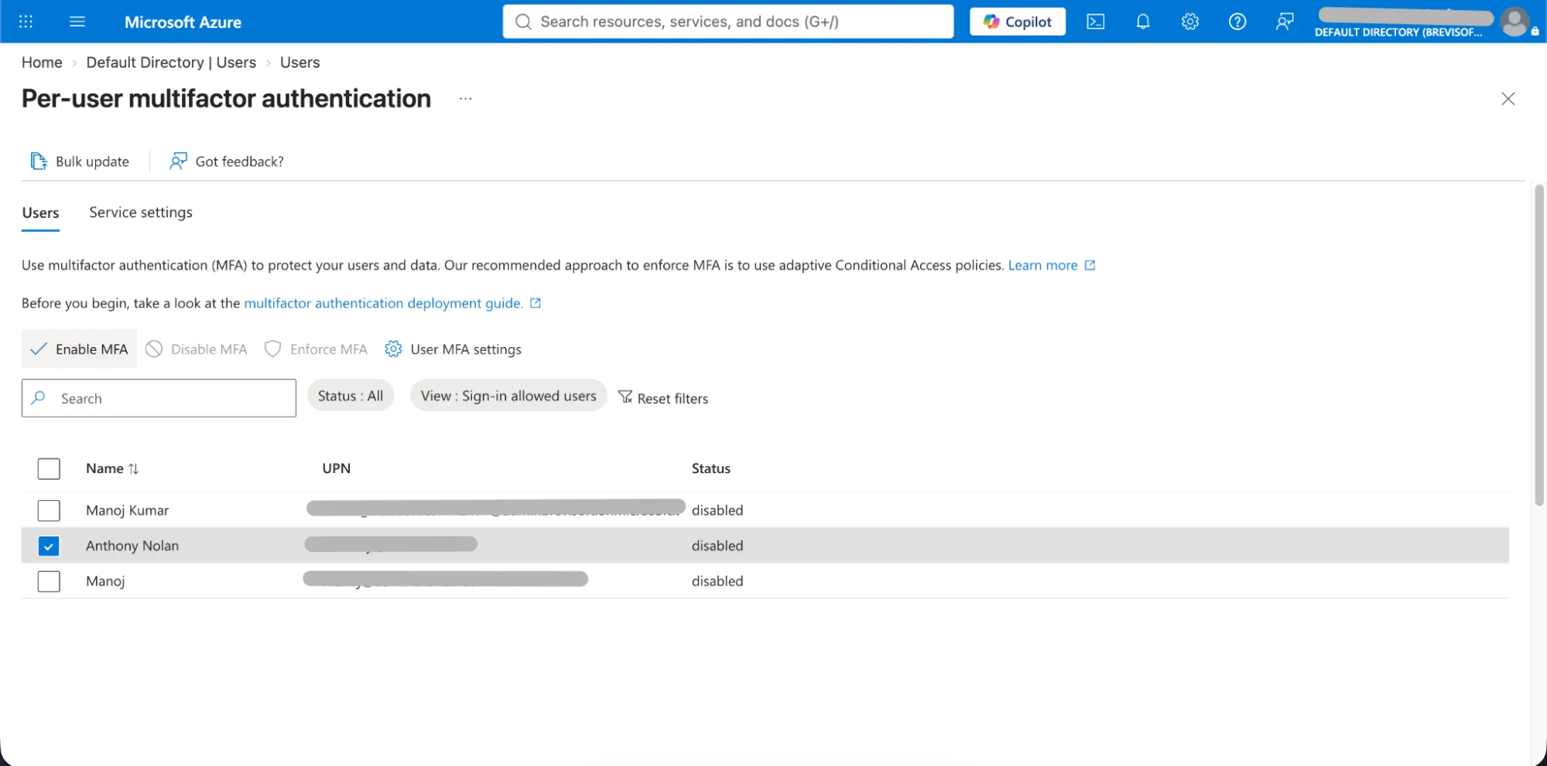
Task: Open the Status : All filter
Action: [351, 396]
